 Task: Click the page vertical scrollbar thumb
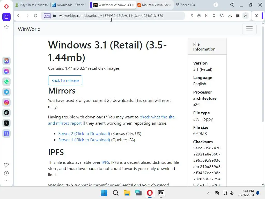[263, 74]
